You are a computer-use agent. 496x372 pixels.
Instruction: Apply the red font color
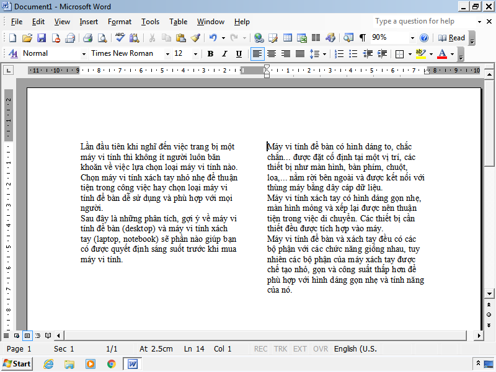pyautogui.click(x=442, y=54)
